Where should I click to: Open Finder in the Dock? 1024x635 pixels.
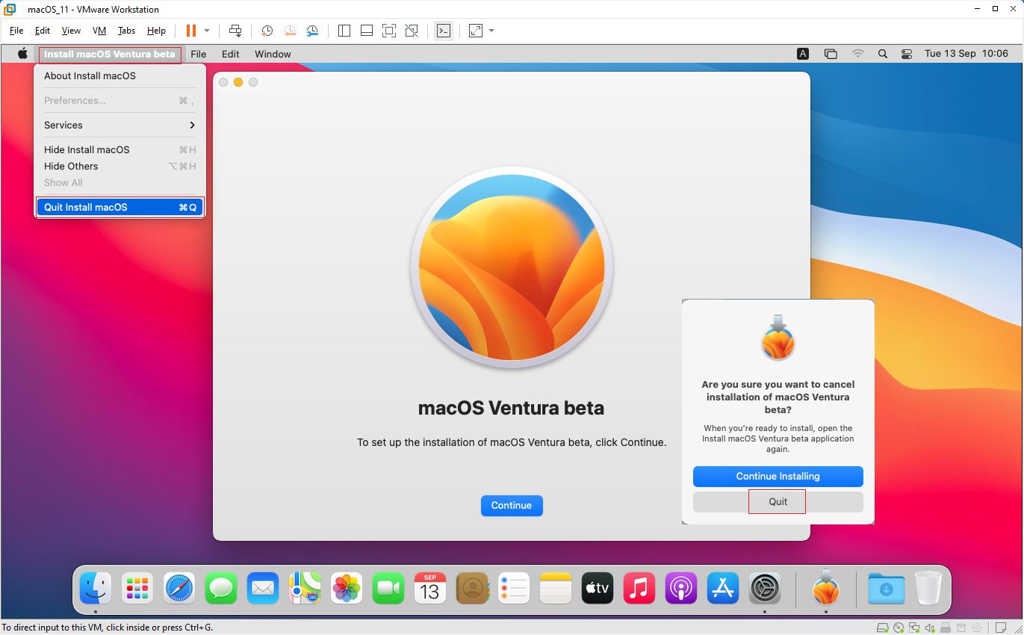pyautogui.click(x=96, y=589)
